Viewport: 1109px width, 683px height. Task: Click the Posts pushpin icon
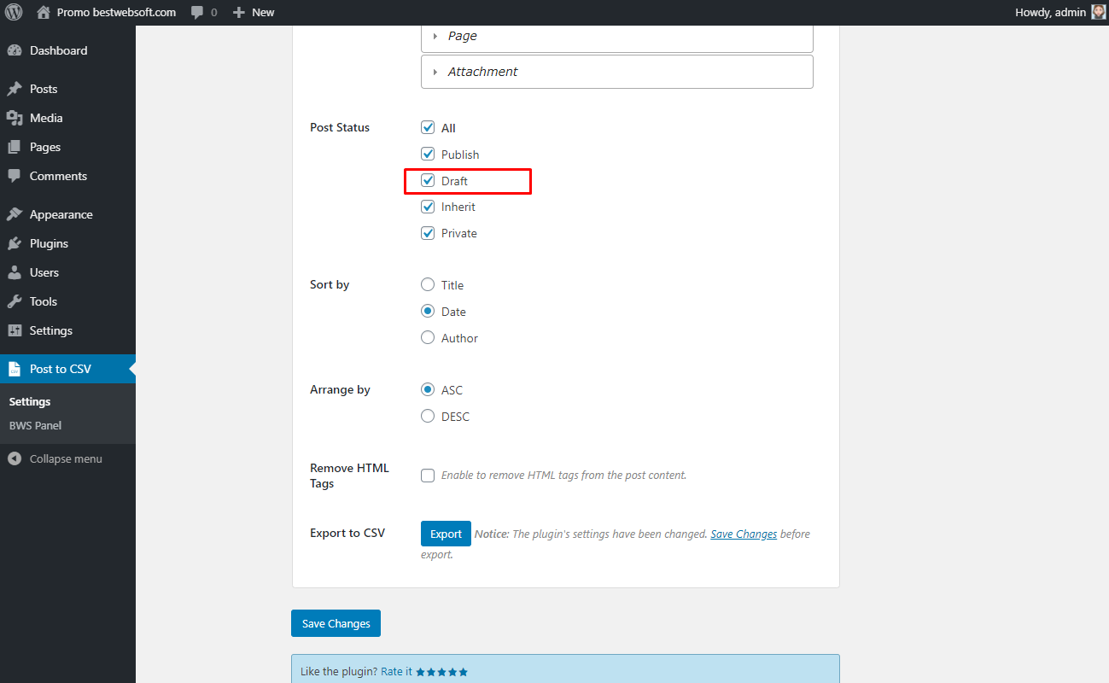point(15,89)
